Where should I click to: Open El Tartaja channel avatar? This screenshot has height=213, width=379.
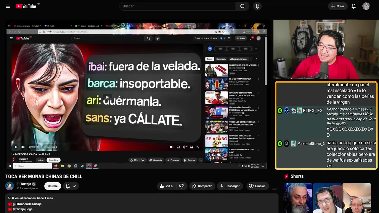10,186
